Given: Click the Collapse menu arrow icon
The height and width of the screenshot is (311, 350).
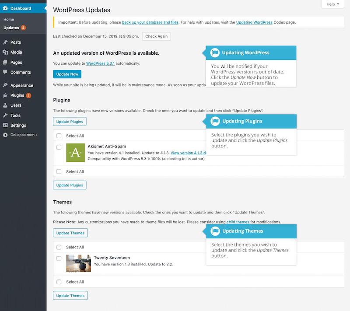Looking at the screenshot, I should (x=5, y=135).
